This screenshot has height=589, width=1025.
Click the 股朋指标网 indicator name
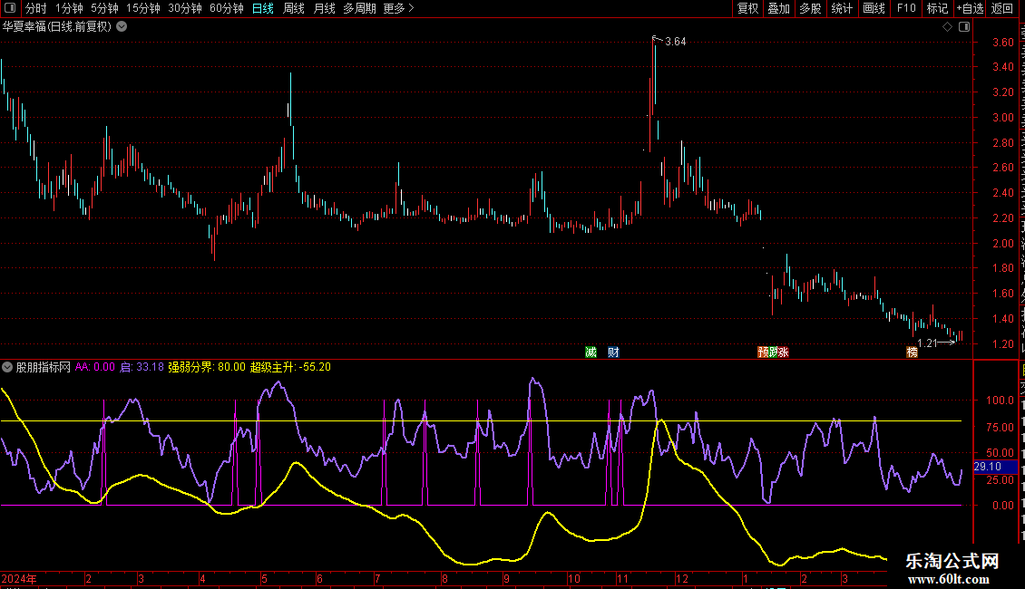[x=44, y=368]
